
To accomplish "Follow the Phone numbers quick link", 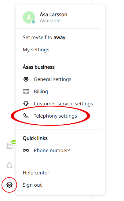I will click(52, 150).
